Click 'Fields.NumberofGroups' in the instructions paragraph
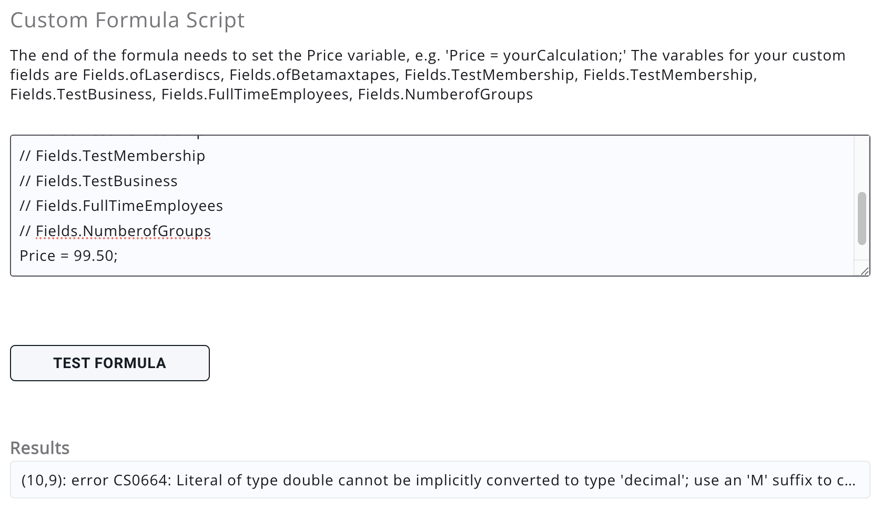 [445, 95]
